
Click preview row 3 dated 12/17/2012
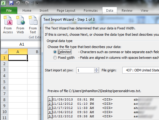pyautogui.click(x=103, y=108)
